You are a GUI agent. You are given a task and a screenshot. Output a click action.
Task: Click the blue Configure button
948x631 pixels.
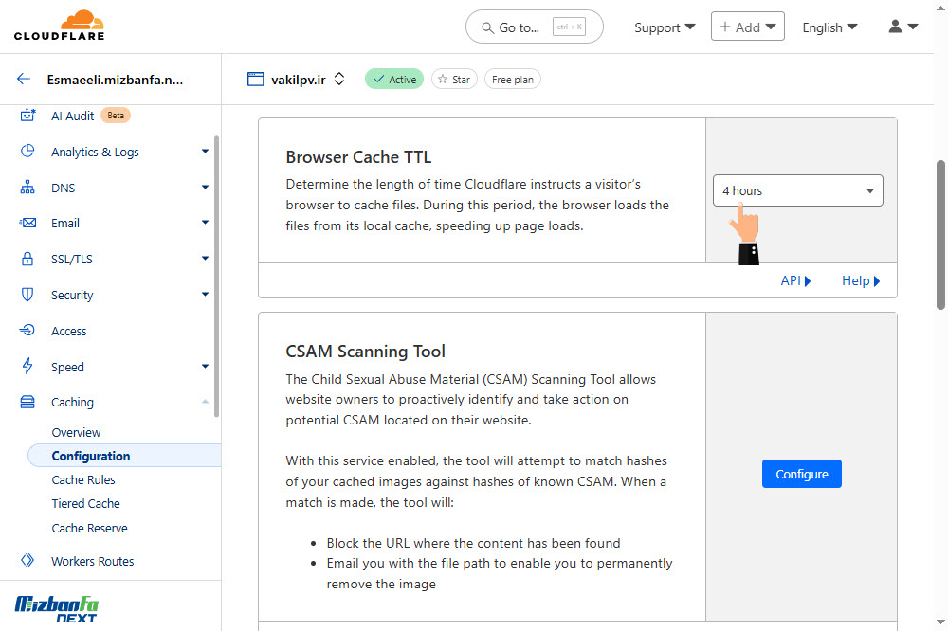pyautogui.click(x=801, y=474)
